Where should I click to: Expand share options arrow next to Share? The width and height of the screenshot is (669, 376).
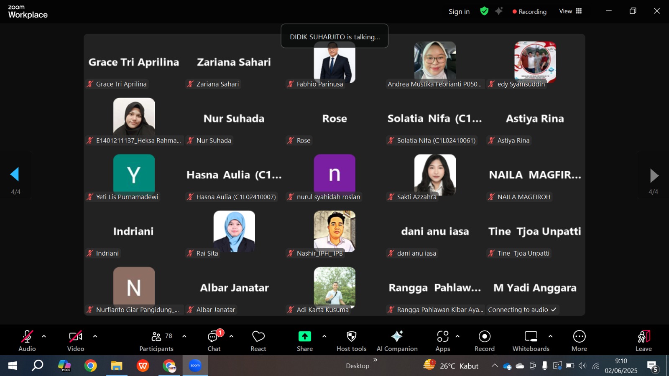click(x=324, y=336)
